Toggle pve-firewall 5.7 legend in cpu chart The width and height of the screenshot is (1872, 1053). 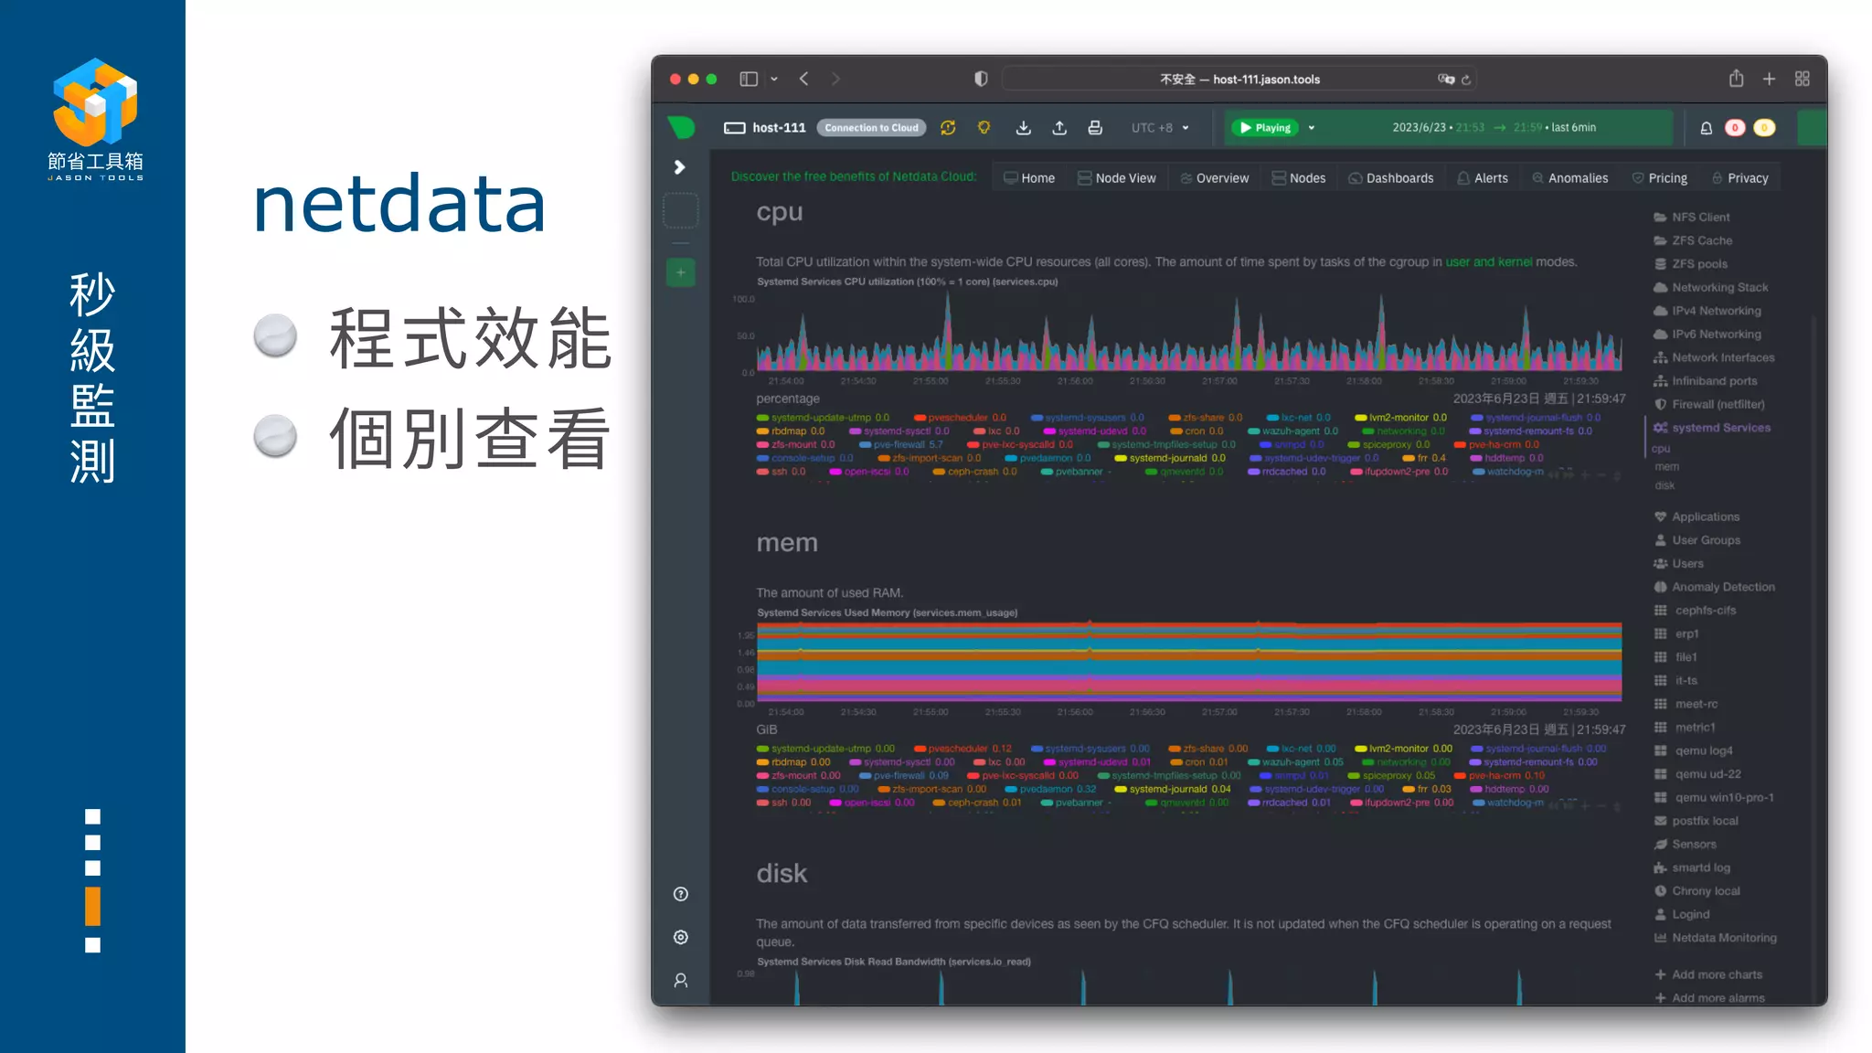coord(900,444)
